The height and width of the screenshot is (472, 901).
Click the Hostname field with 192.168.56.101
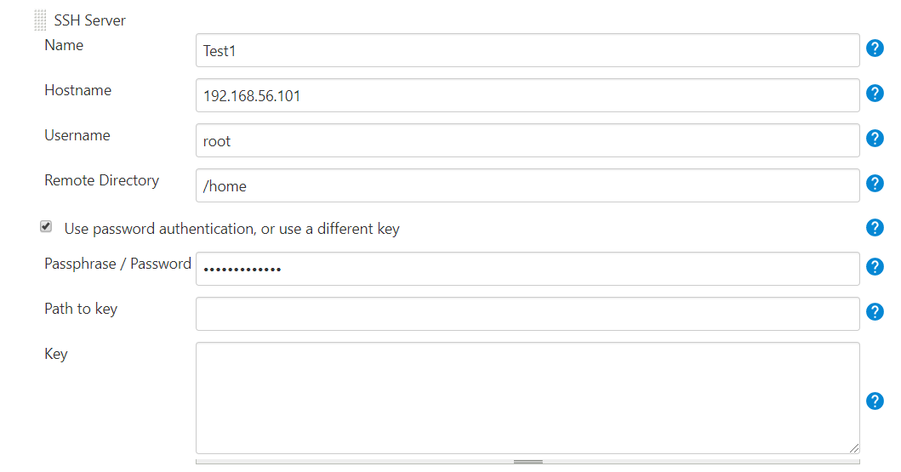pyautogui.click(x=527, y=95)
